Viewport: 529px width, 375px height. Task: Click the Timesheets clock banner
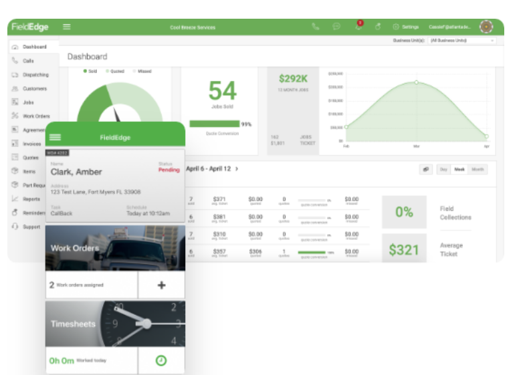click(x=116, y=324)
